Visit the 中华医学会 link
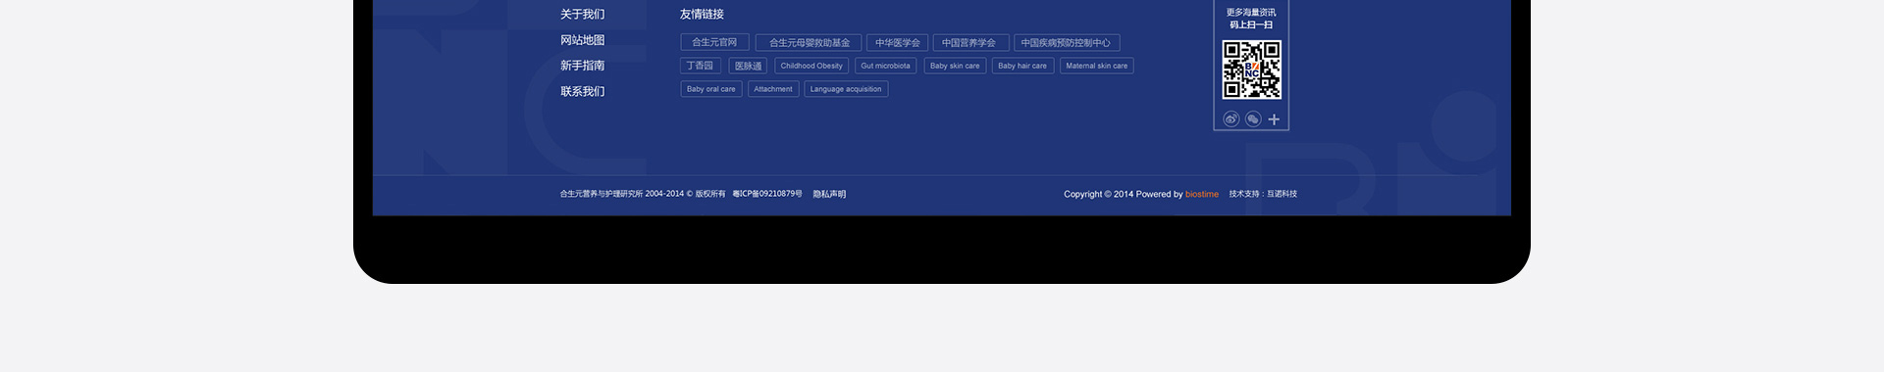The height and width of the screenshot is (372, 1884). tap(897, 42)
